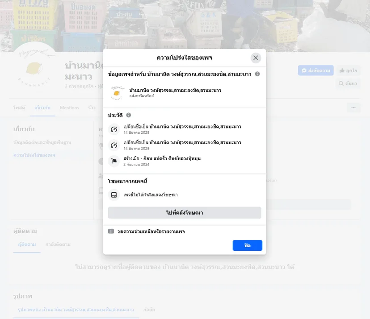The height and width of the screenshot is (319, 370).
Task: Select ความโปร่งใสของเพจ in the sidebar
Action: (34, 155)
